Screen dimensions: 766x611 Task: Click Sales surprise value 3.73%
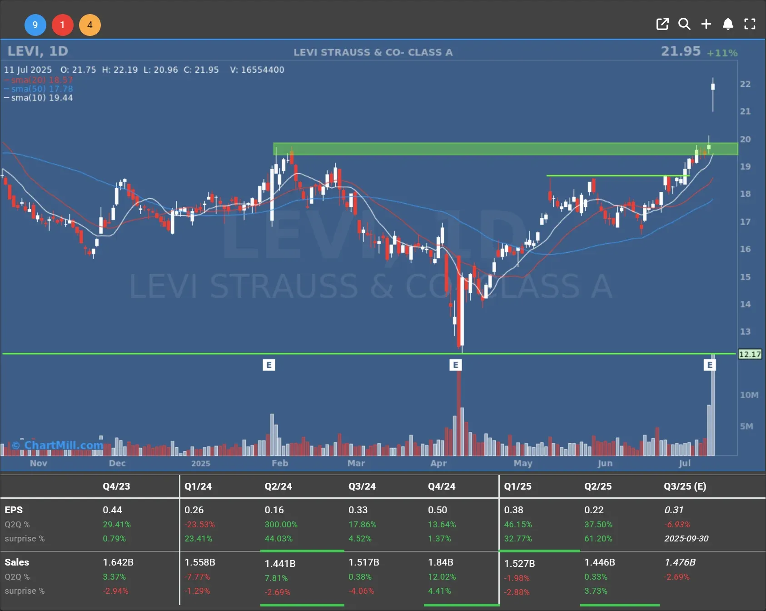(x=596, y=591)
